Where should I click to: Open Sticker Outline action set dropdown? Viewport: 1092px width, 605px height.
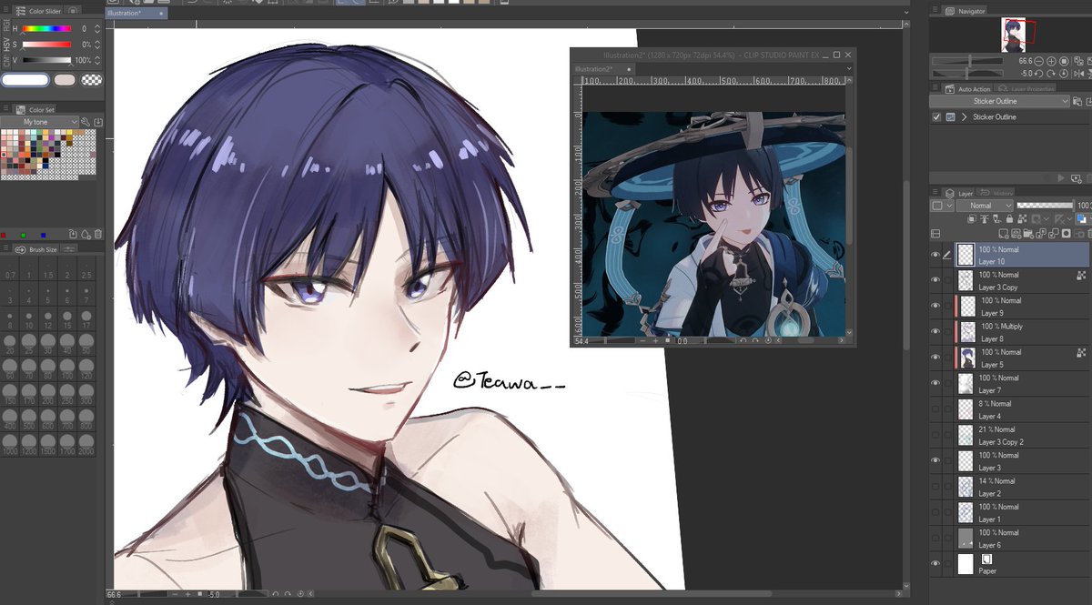(999, 101)
